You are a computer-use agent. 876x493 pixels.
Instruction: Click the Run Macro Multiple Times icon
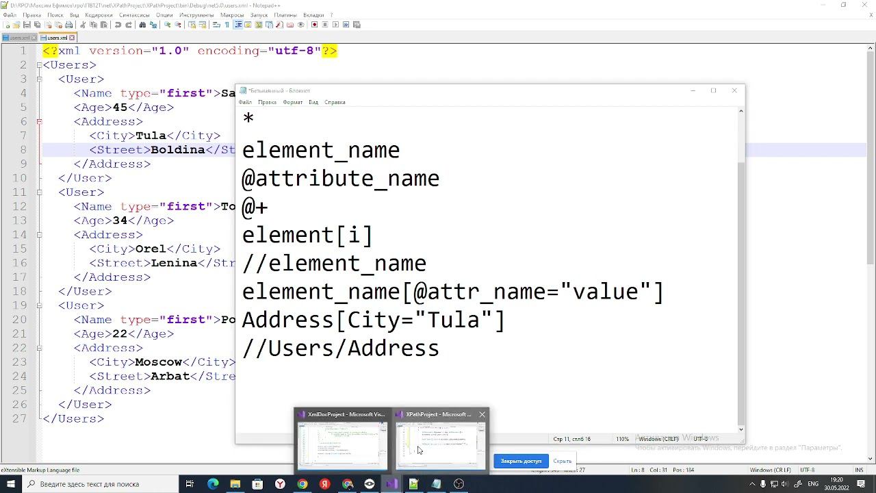click(x=346, y=25)
